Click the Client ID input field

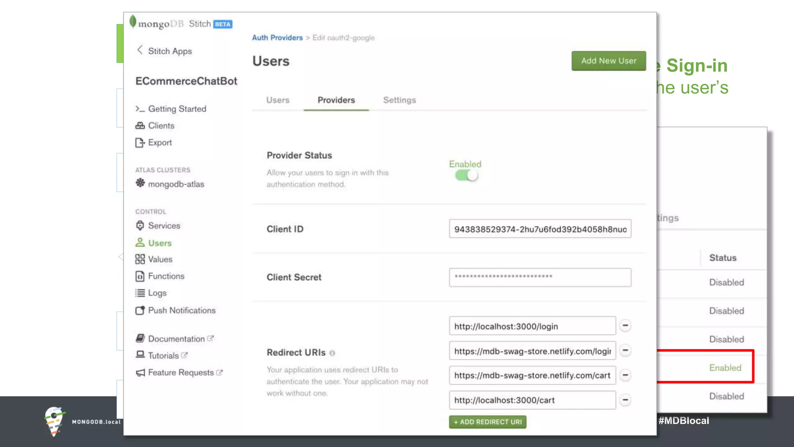540,229
